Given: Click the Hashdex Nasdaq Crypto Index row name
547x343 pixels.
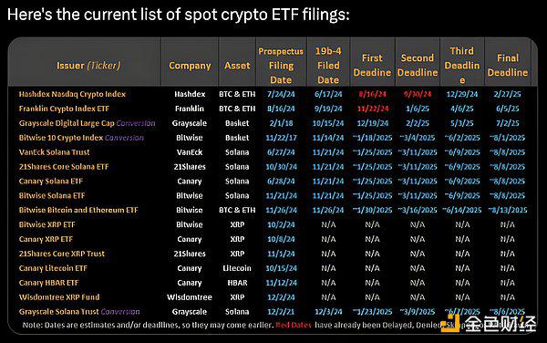Looking at the screenshot, I should [72, 94].
